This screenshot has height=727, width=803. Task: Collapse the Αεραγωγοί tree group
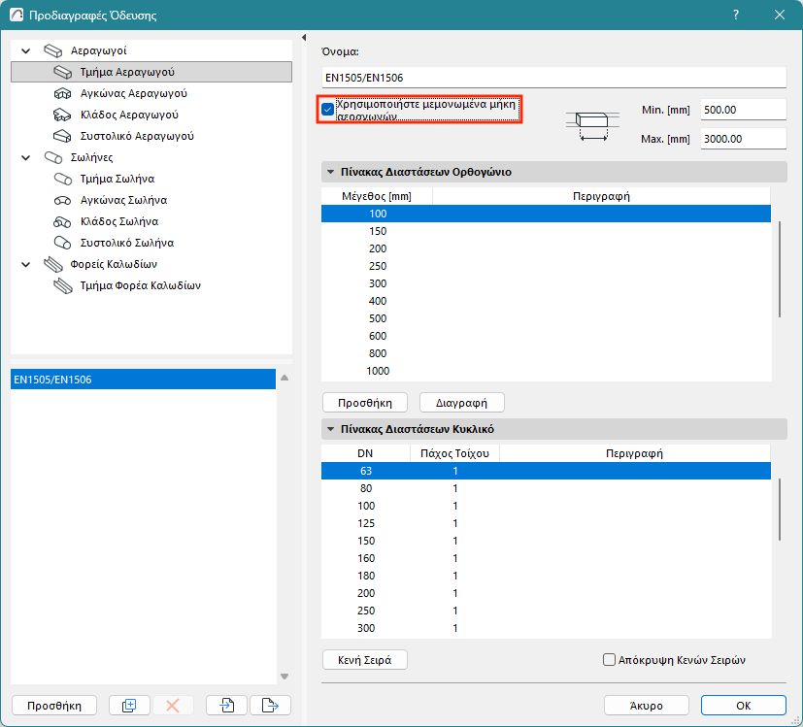tap(26, 50)
